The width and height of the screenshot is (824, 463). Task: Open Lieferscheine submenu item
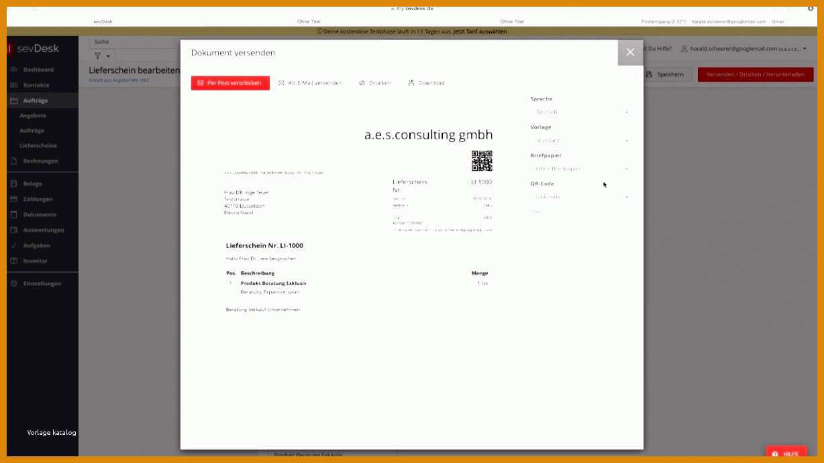[38, 145]
